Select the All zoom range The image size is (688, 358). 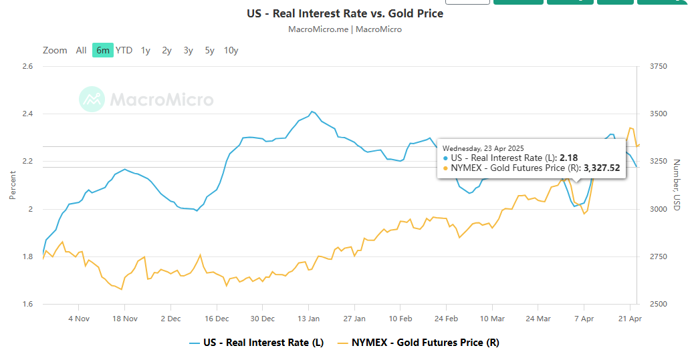click(81, 50)
